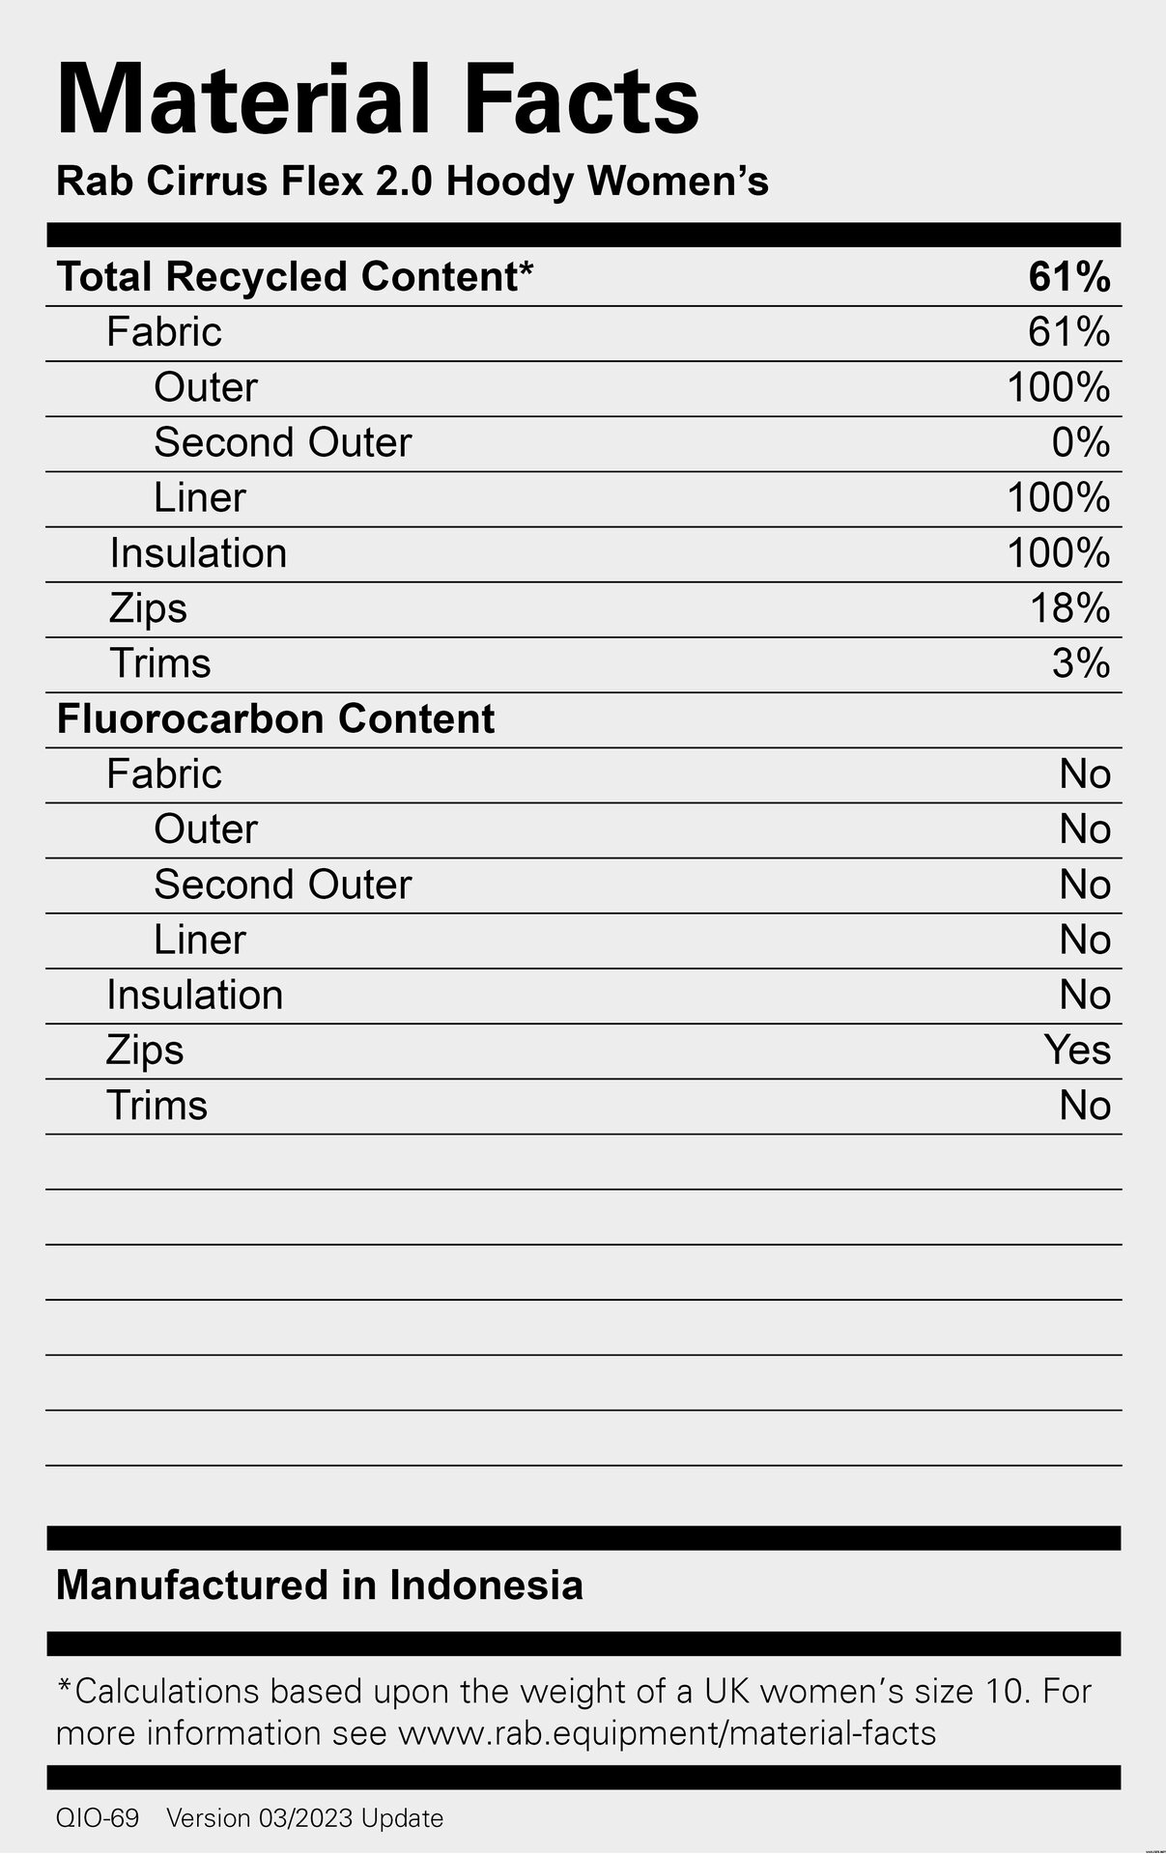Viewport: 1166px width, 1854px height.
Task: Click the calculations footnote asterisk text
Action: pos(573,1692)
